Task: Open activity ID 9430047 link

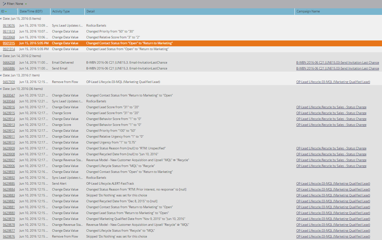Action: (9, 96)
